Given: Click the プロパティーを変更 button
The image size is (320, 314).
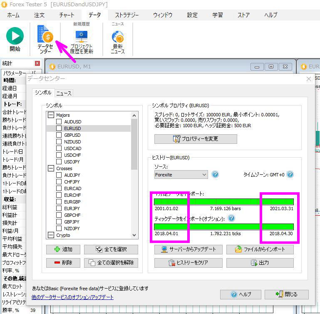Looking at the screenshot, I should [x=196, y=139].
